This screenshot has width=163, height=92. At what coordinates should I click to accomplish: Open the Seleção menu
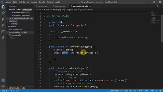tap(22, 2)
